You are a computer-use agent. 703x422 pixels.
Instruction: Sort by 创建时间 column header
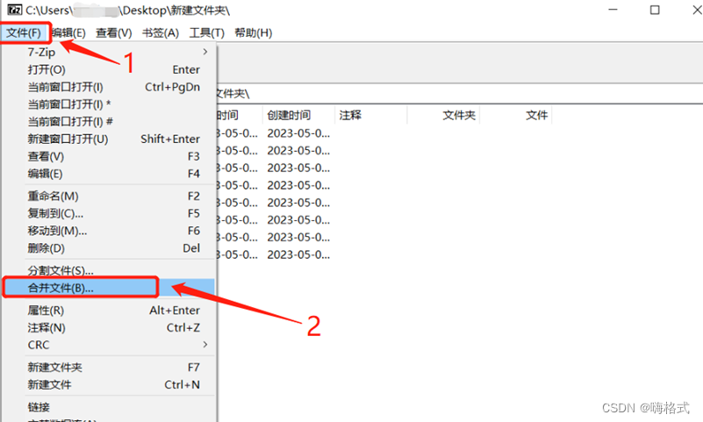[298, 115]
